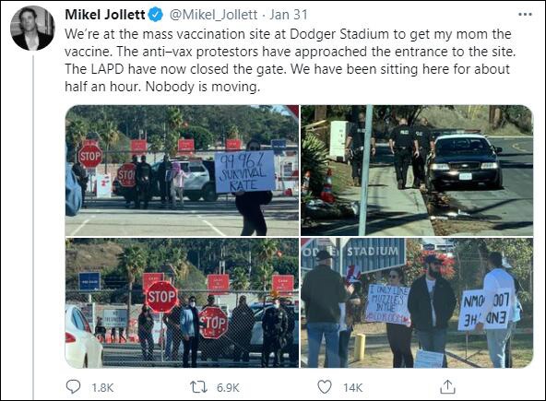This screenshot has width=546, height=401.
Task: Click the 6.9K retweets count
Action: coord(228,387)
